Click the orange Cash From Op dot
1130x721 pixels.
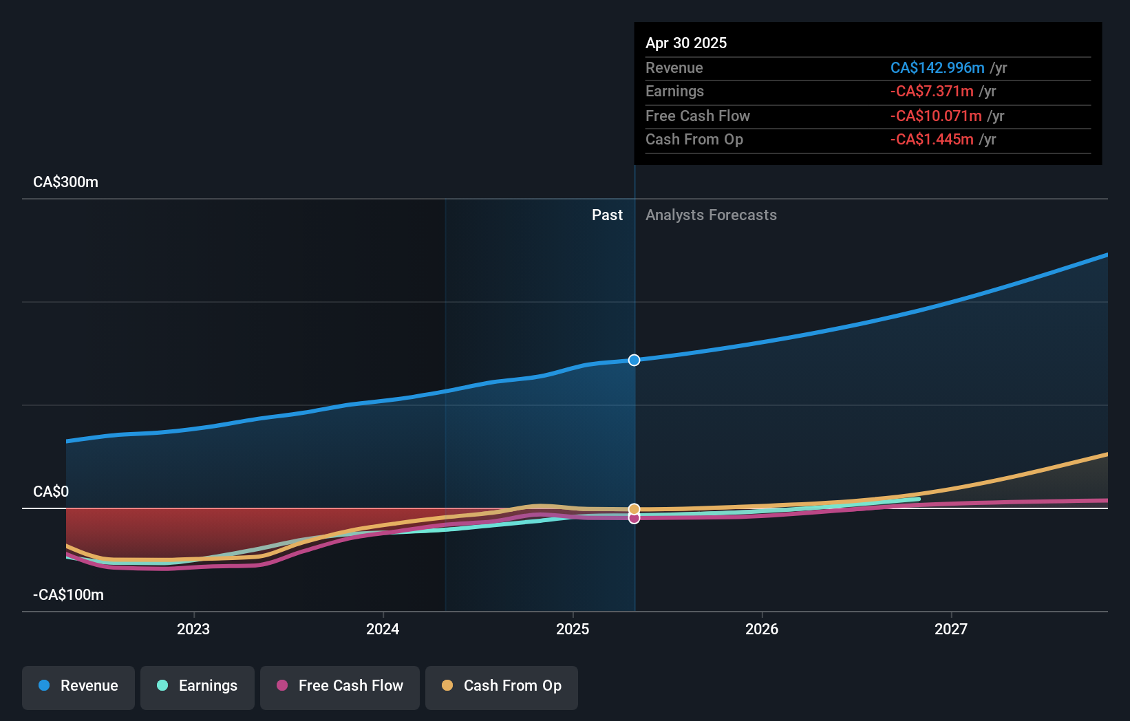pyautogui.click(x=448, y=686)
